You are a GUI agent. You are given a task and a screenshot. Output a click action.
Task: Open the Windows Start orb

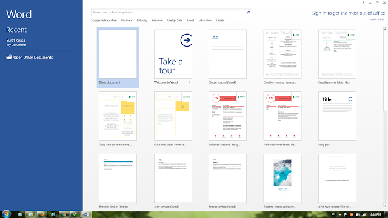[6, 214]
